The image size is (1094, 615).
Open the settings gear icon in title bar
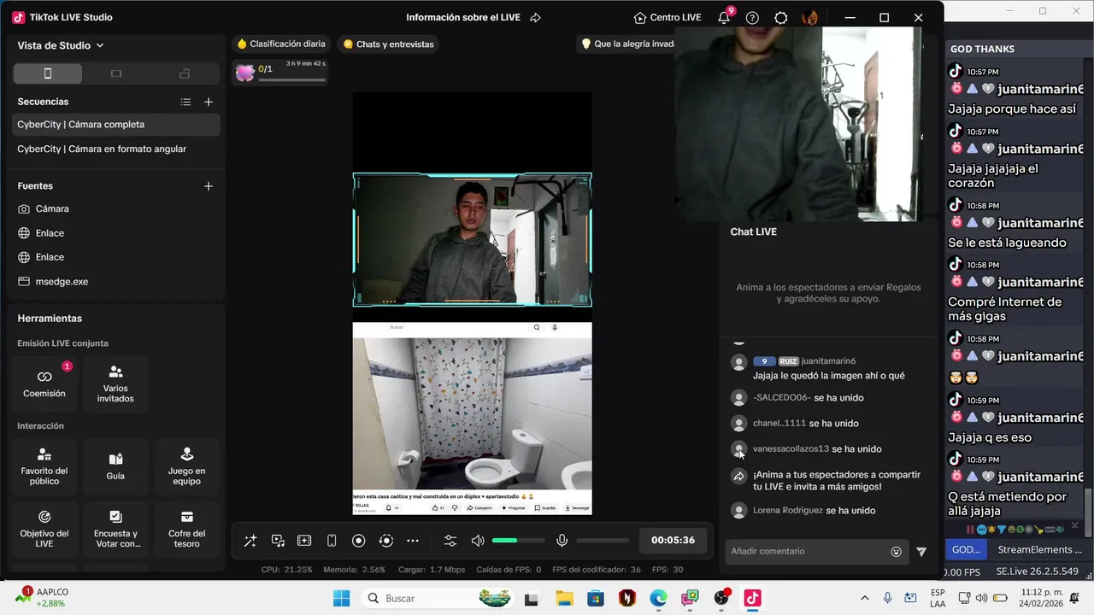(x=781, y=18)
